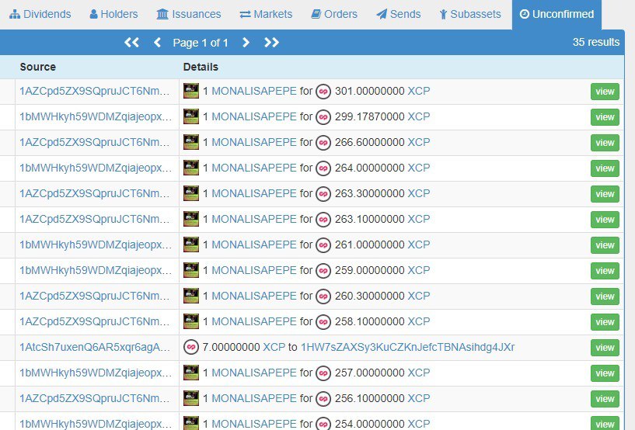
Task: View the 263.30000000 XCP order
Action: click(605, 194)
